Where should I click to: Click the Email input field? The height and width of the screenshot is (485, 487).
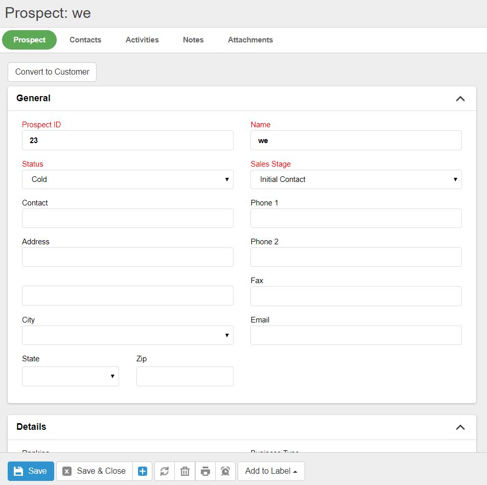pos(356,335)
